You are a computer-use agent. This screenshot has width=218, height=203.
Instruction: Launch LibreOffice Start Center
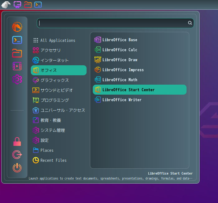coord(140,90)
